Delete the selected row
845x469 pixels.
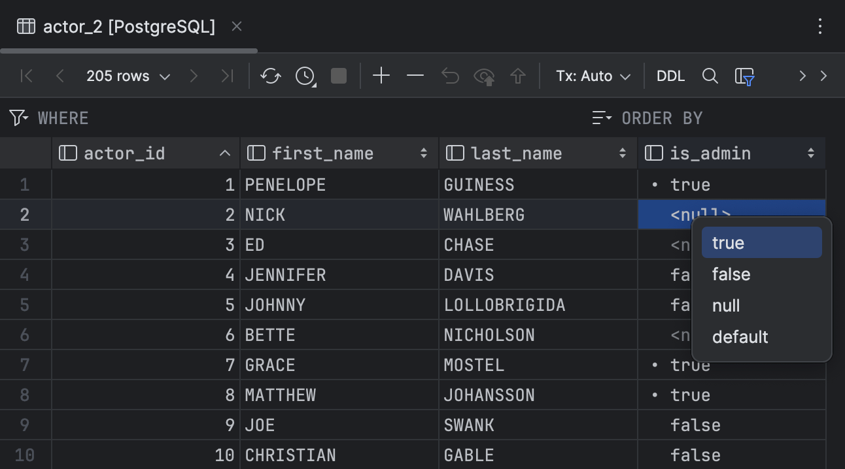click(415, 76)
